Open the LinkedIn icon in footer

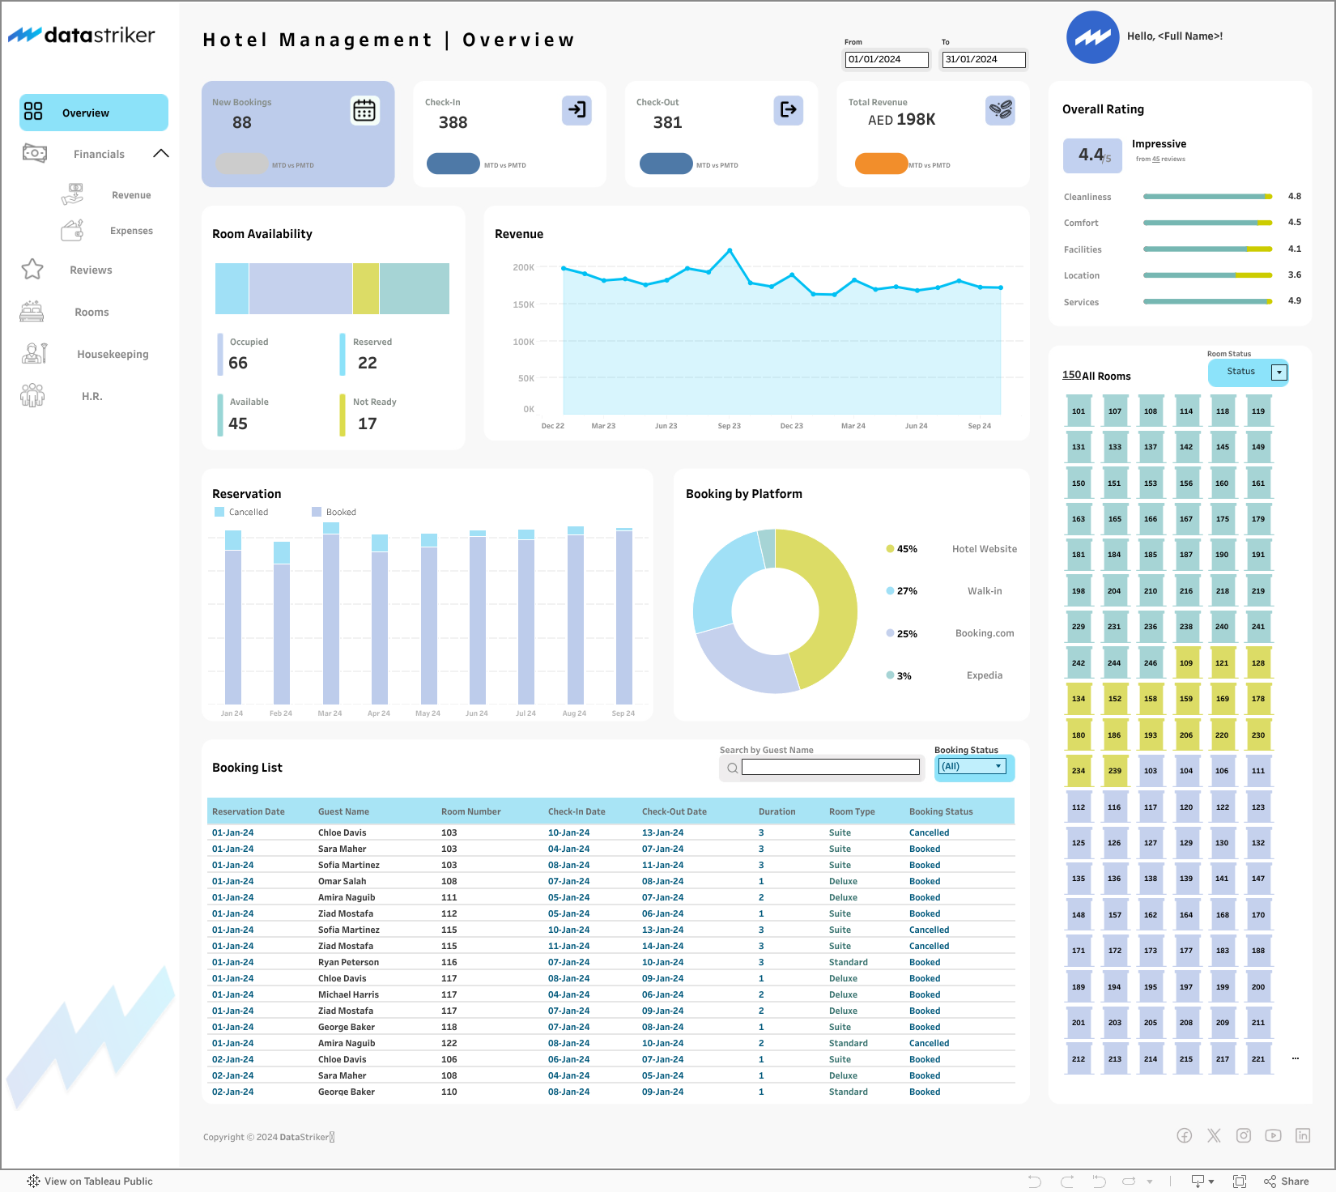click(x=1303, y=1135)
